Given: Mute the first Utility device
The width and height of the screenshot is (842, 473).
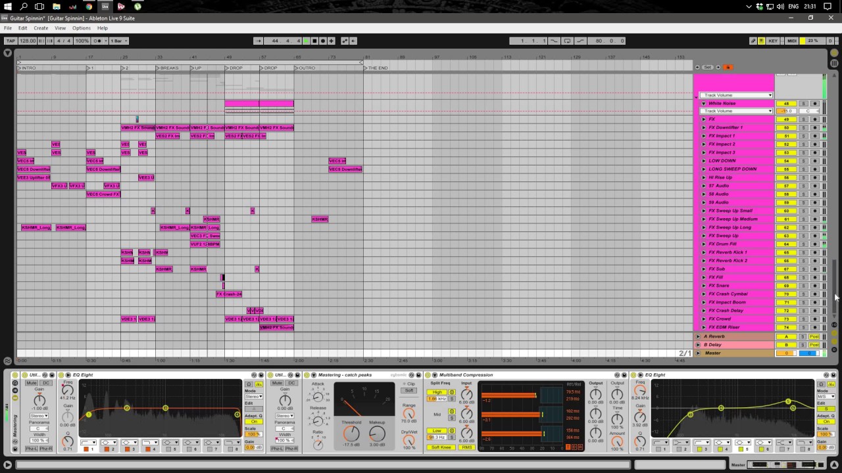Looking at the screenshot, I should click(32, 383).
